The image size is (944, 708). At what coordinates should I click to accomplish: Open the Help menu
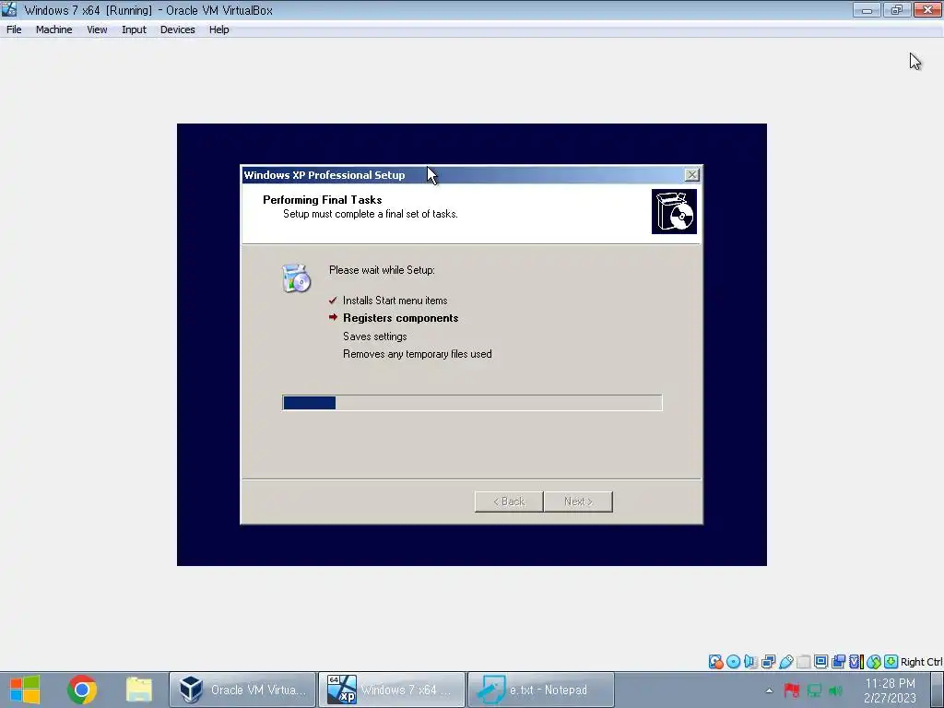(219, 29)
